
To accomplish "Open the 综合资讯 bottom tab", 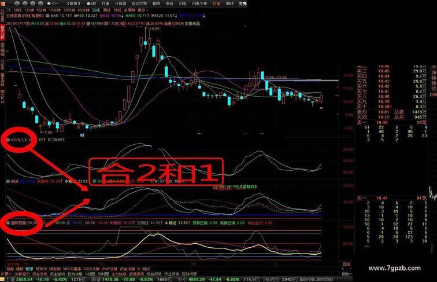I will pyautogui.click(x=154, y=274).
